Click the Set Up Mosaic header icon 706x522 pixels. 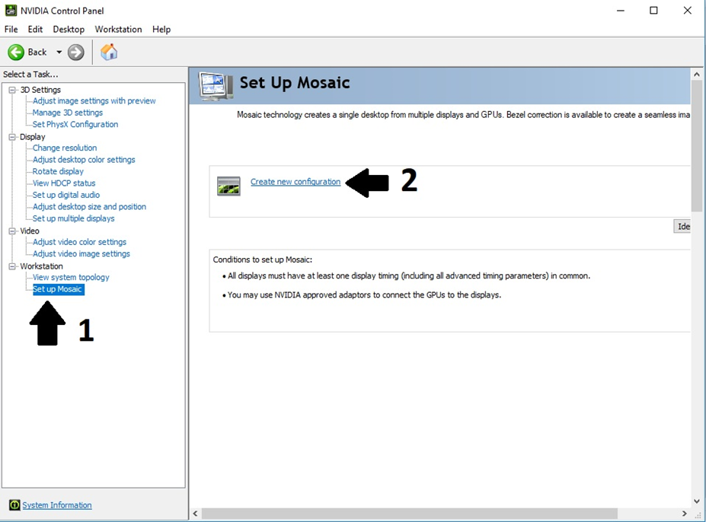(x=216, y=85)
